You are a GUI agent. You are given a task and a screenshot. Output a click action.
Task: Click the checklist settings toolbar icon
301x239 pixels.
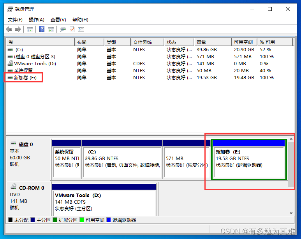81,29
